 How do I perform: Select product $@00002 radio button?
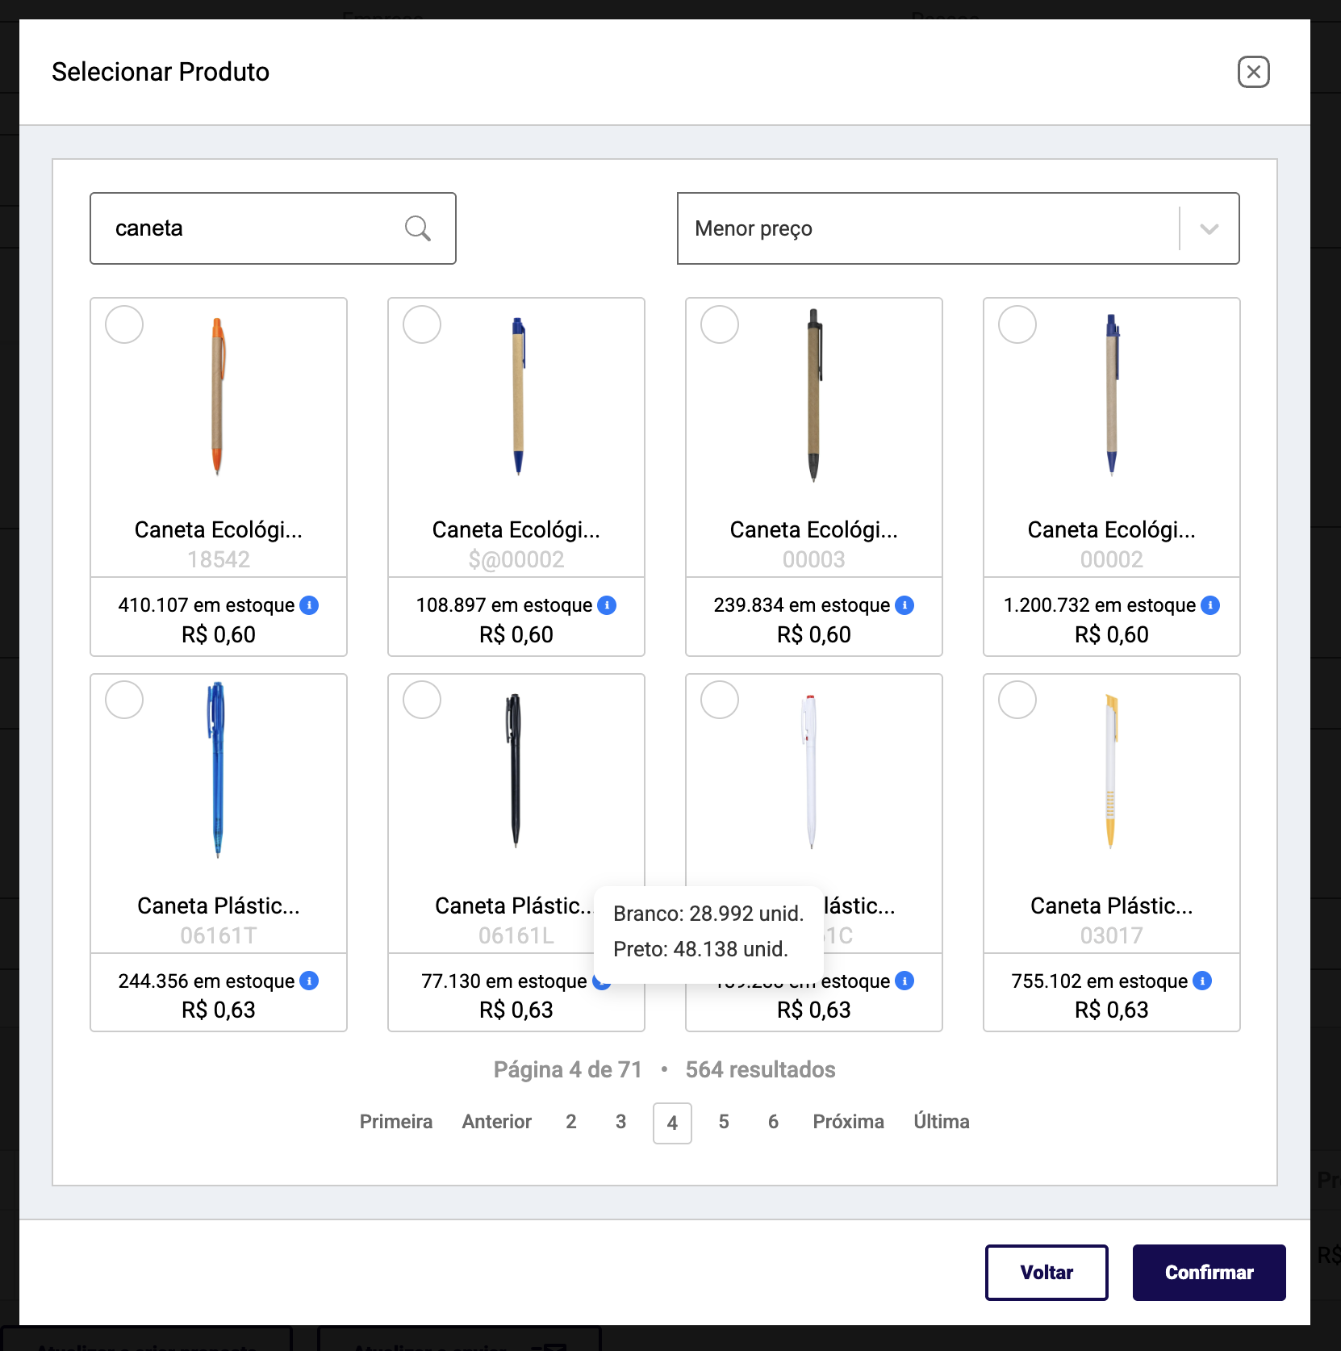point(422,324)
